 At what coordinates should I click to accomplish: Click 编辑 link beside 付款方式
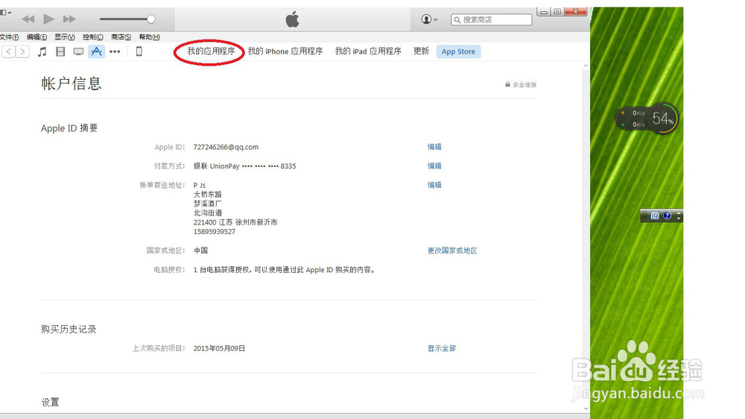[x=434, y=166]
